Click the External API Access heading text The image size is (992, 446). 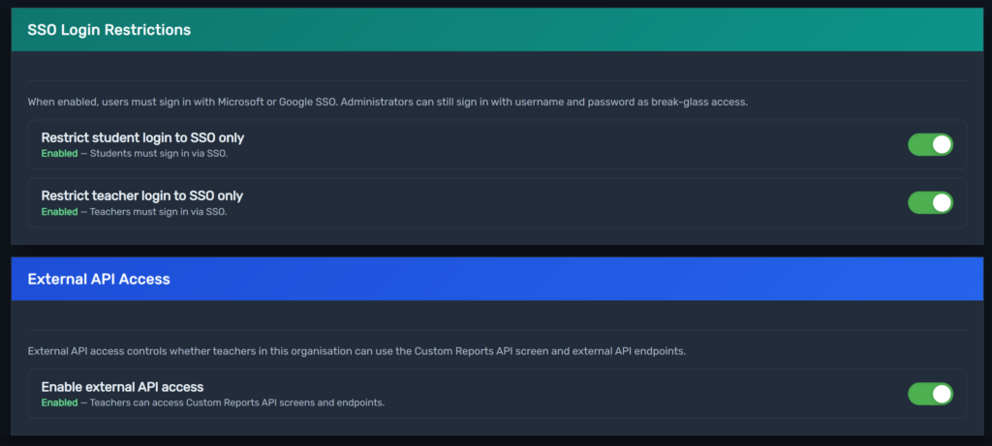(99, 279)
